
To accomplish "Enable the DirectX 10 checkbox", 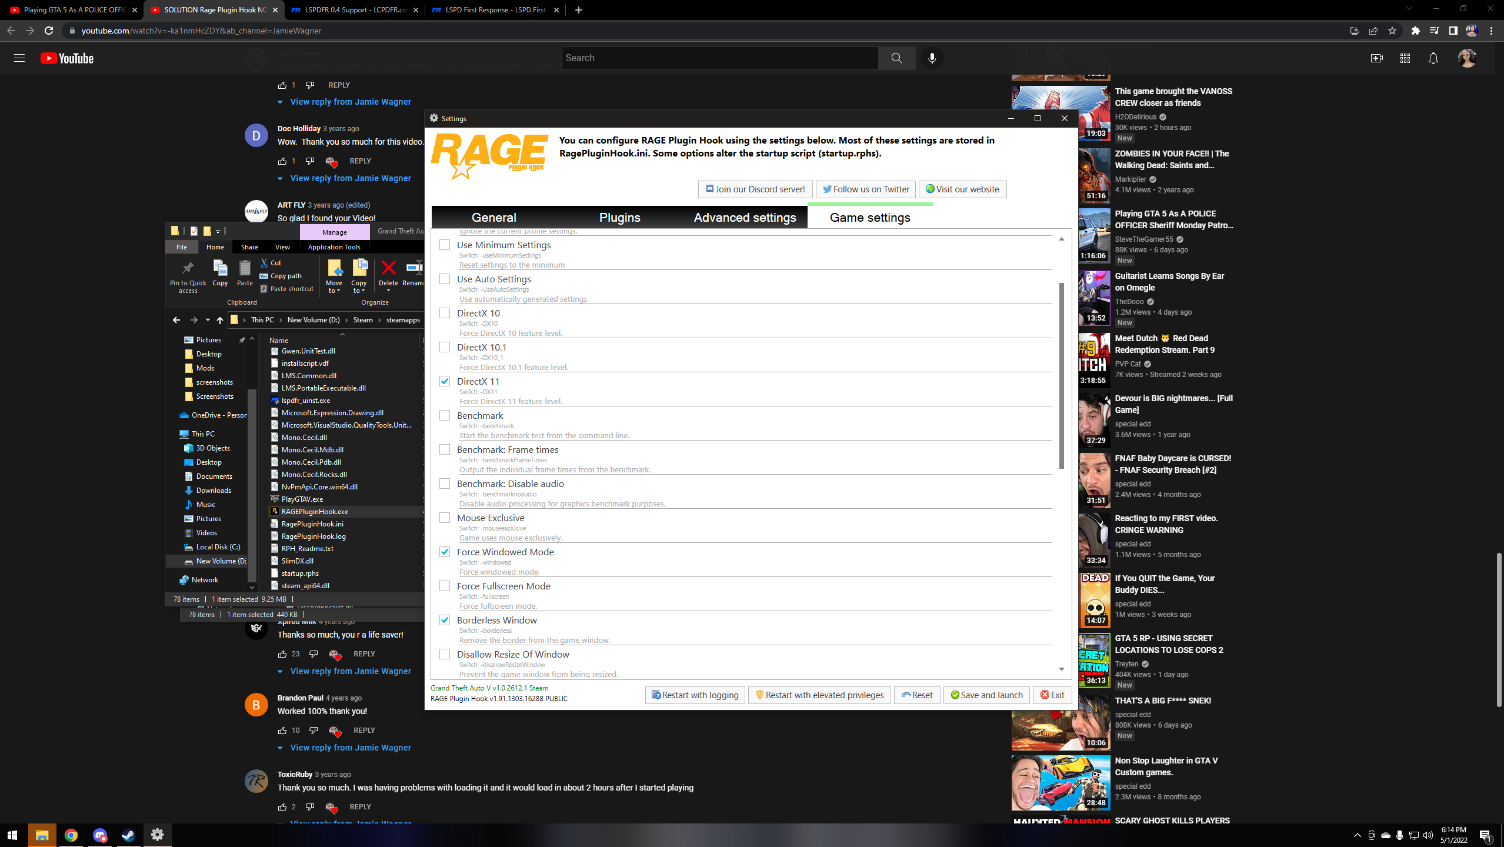I will tap(445, 313).
